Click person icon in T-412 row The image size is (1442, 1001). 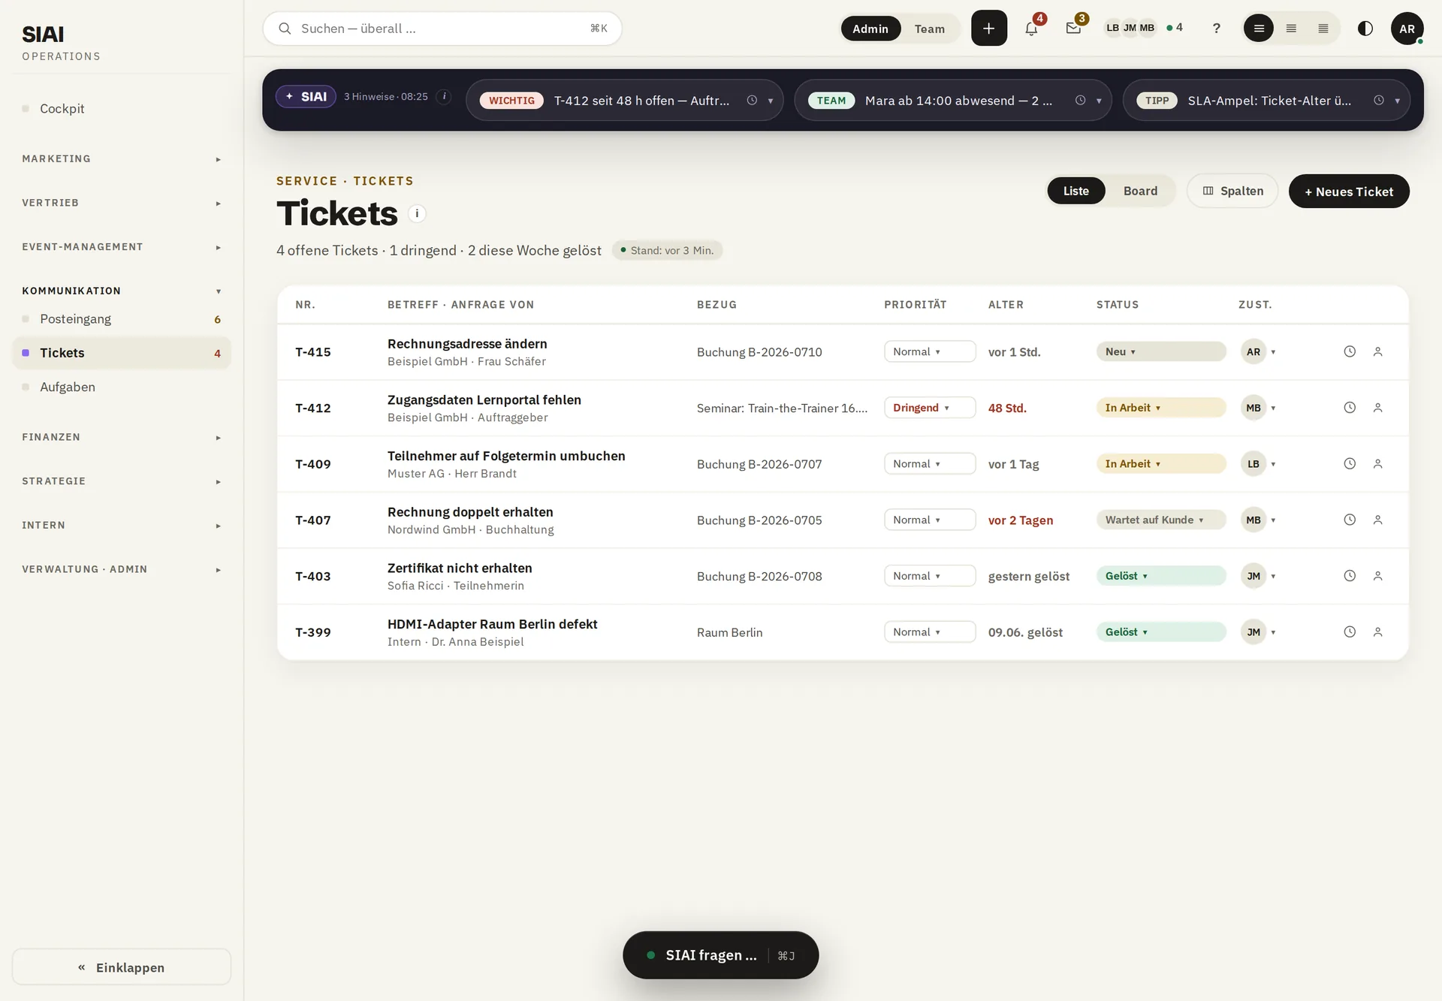click(x=1378, y=408)
